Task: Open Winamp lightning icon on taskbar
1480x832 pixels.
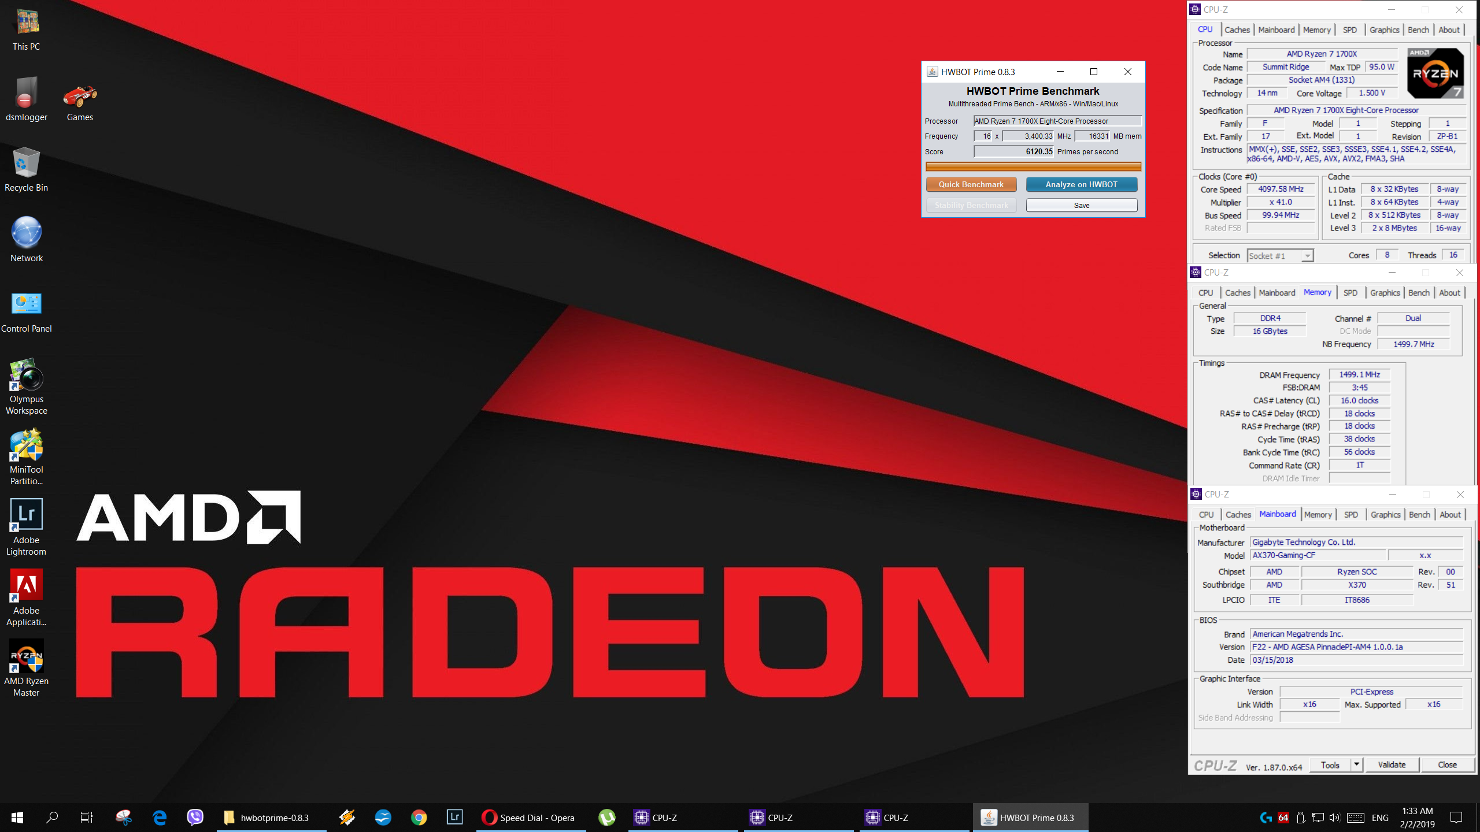Action: tap(347, 818)
